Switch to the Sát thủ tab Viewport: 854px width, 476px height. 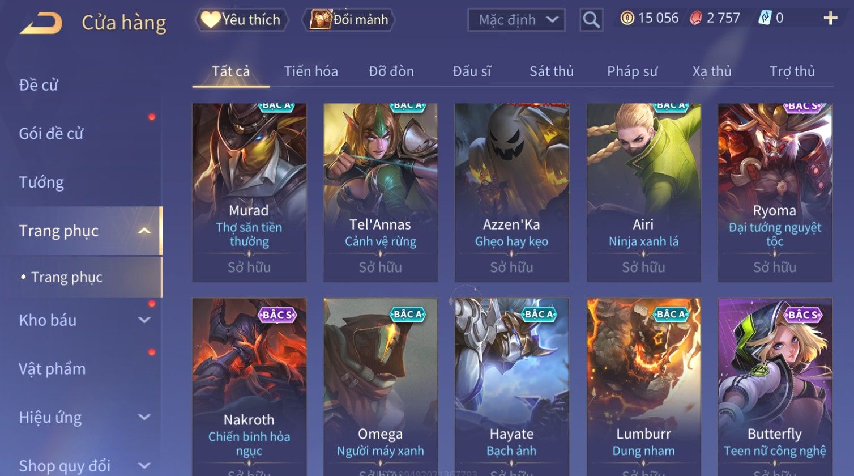coord(552,71)
